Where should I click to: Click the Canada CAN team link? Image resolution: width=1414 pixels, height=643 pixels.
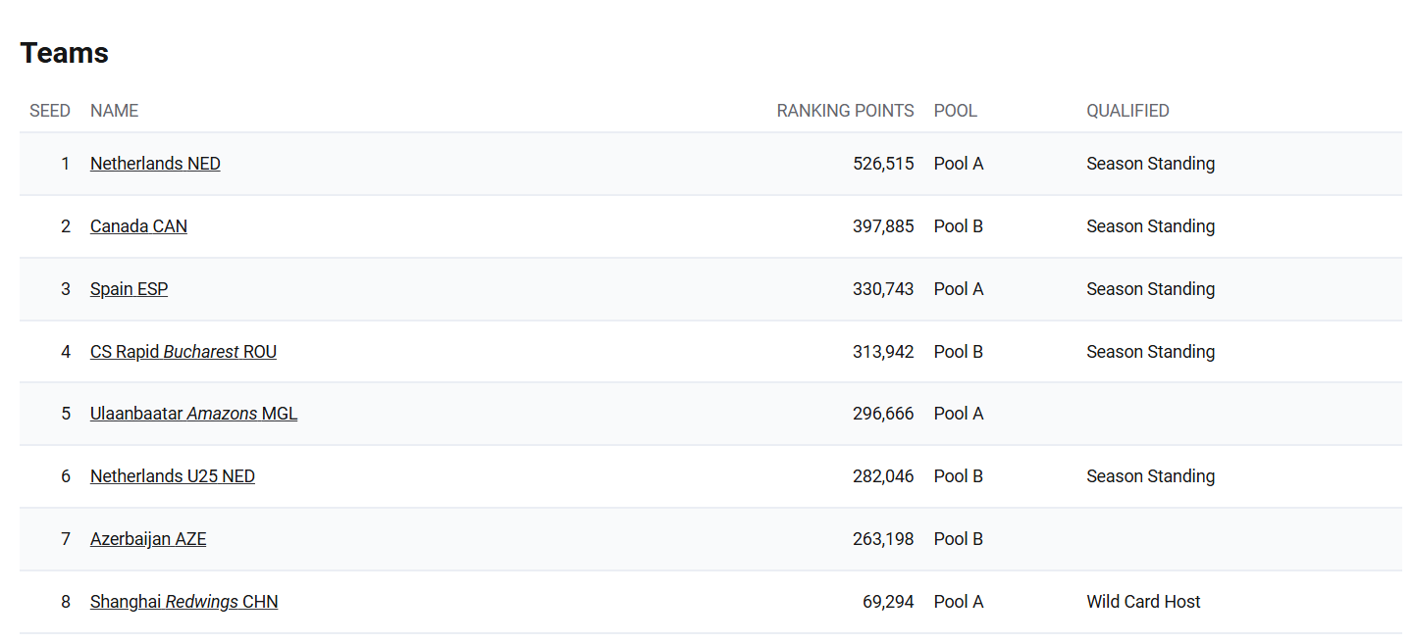pos(138,226)
